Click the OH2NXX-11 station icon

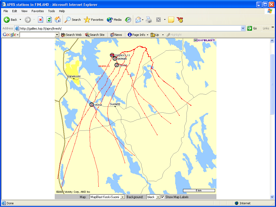click(x=112, y=55)
